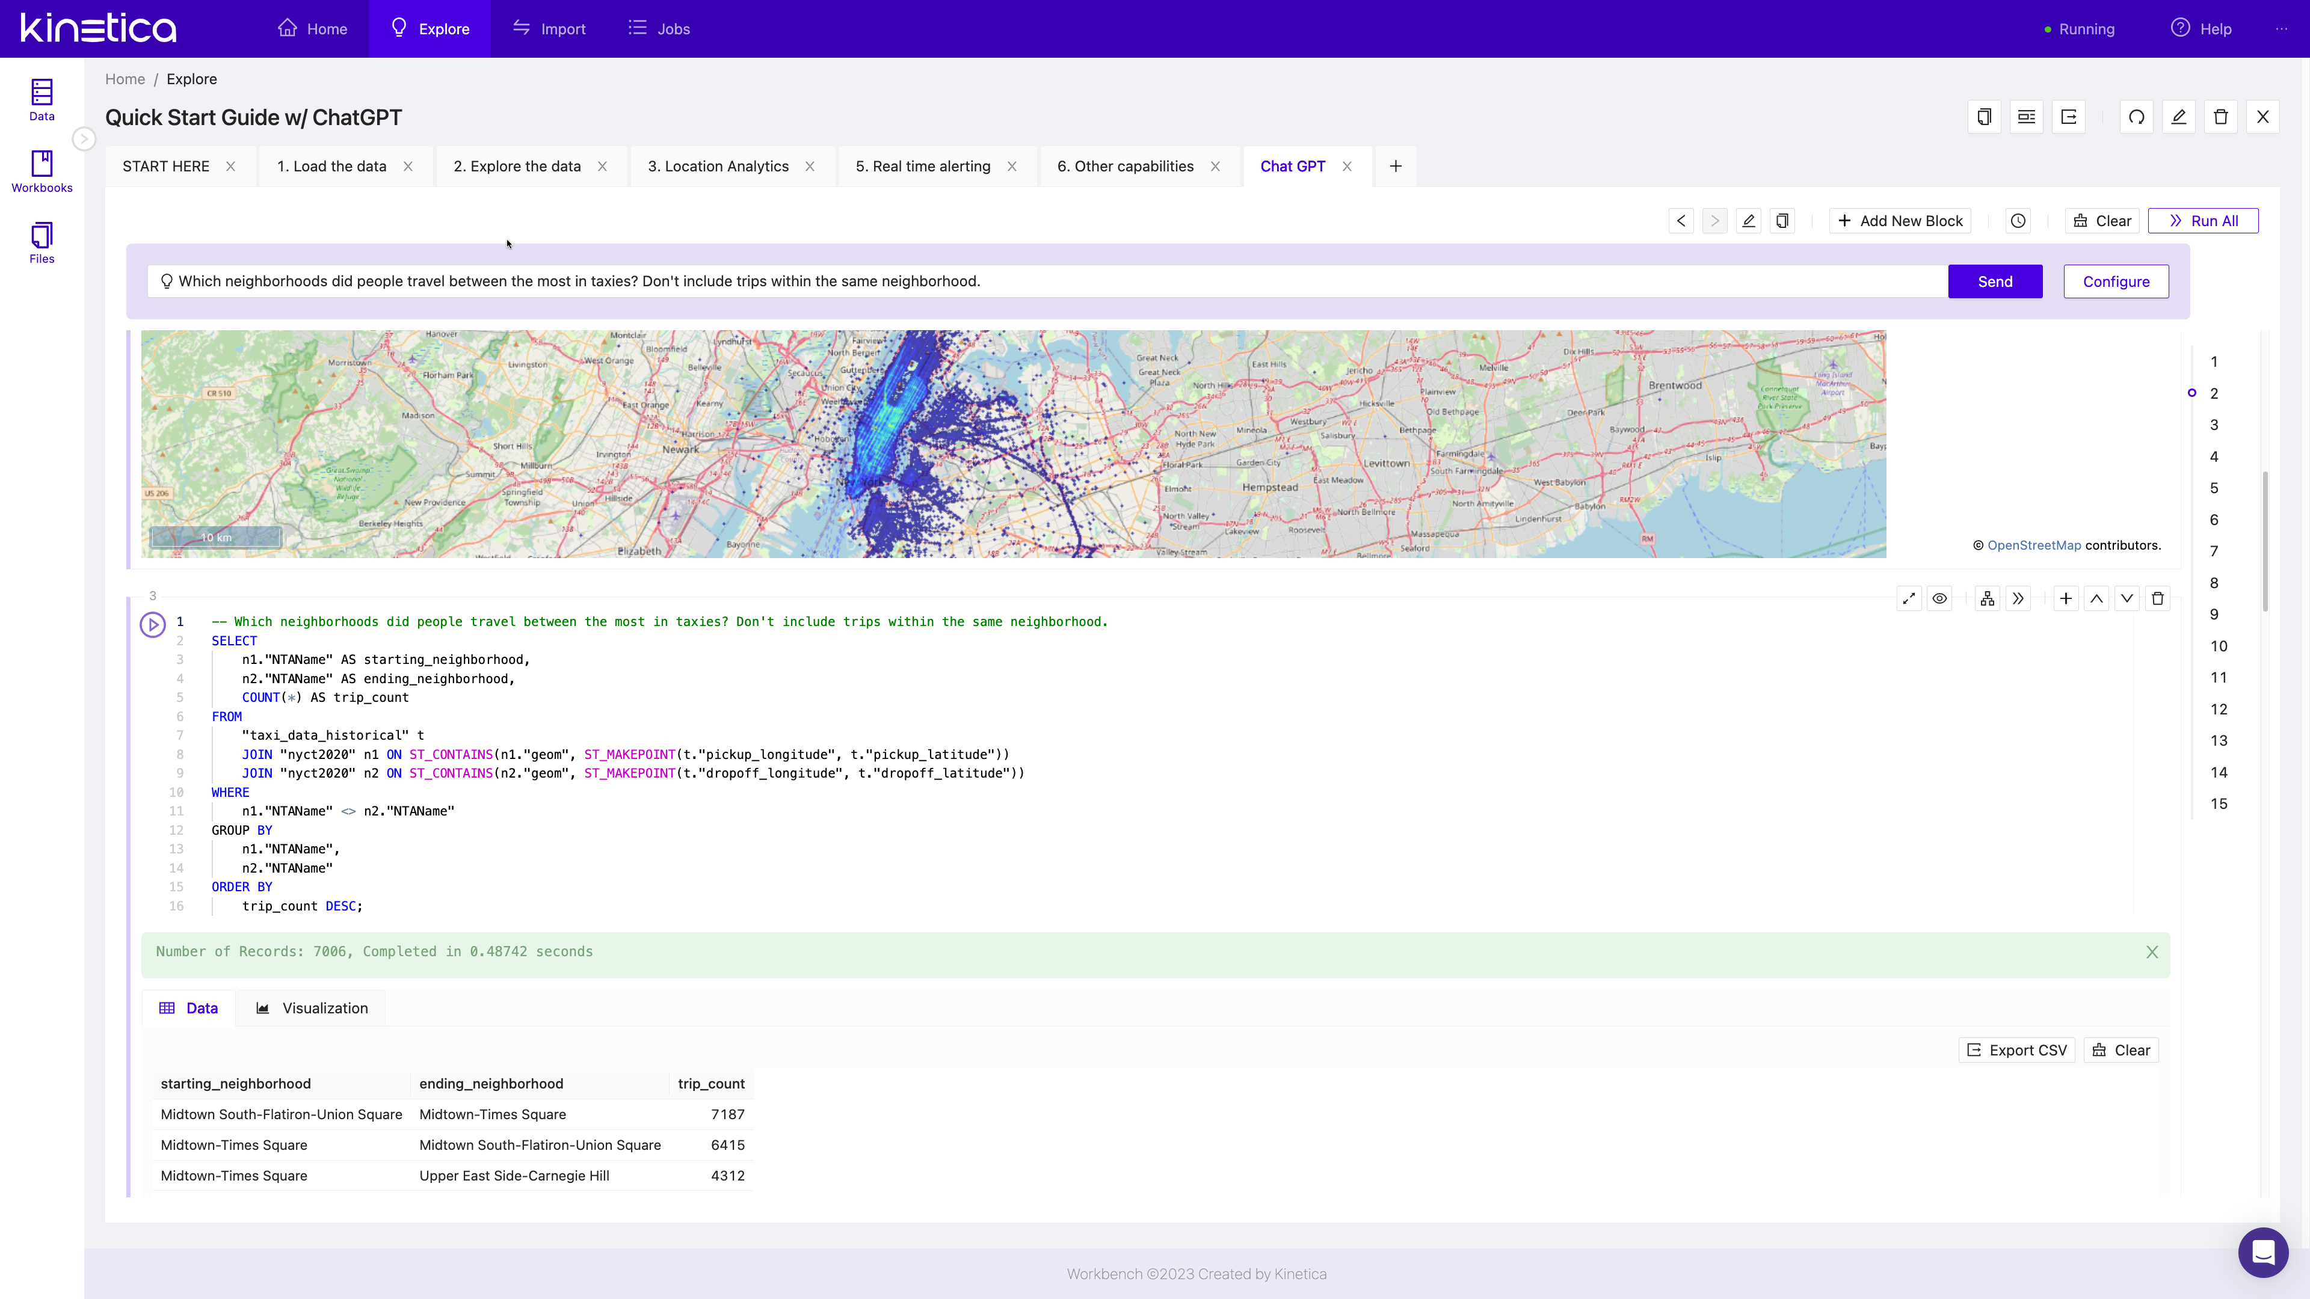Add a new worksheet tab
The width and height of the screenshot is (2310, 1299).
point(1396,166)
